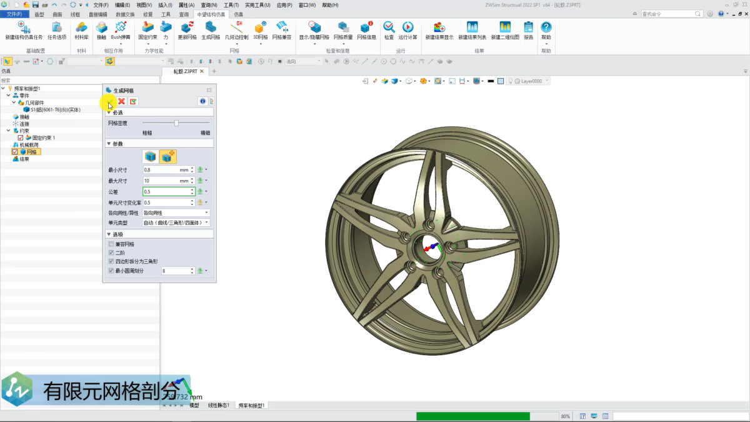Click 生成网格 generate mesh ribbon icon
The image size is (750, 422).
click(x=211, y=27)
